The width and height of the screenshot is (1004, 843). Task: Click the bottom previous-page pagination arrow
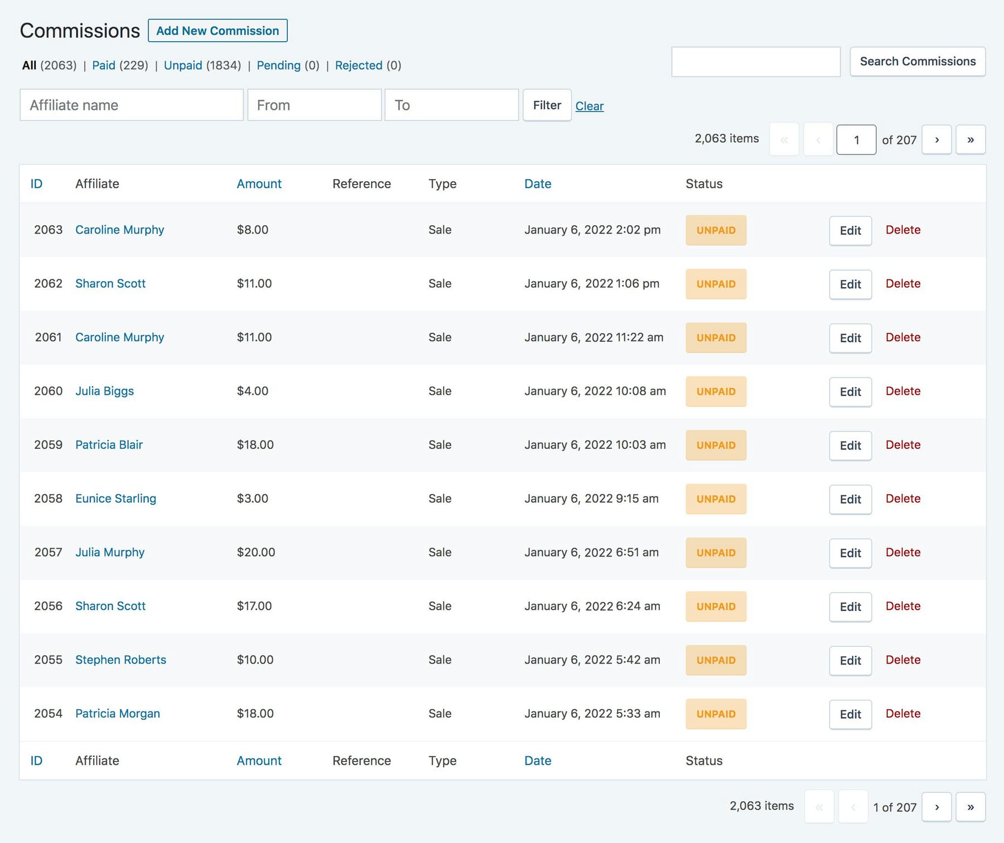coord(853,806)
